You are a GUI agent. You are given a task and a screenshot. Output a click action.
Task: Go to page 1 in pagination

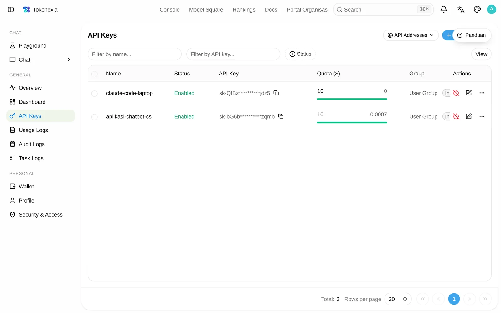(454, 299)
